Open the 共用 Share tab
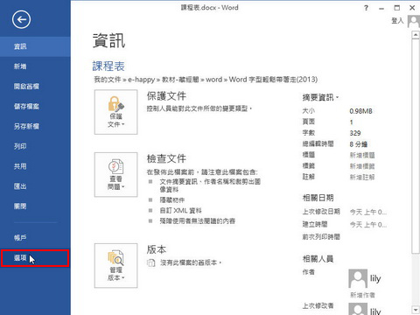This screenshot has width=420, height=315. (35, 166)
